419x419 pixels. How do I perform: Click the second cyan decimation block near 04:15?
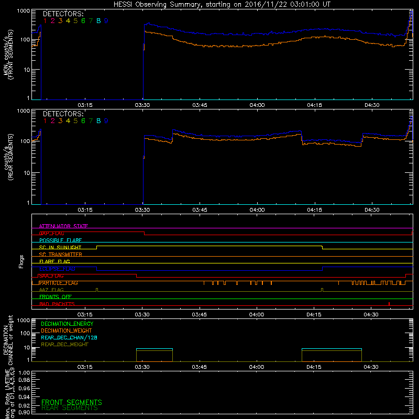click(332, 349)
